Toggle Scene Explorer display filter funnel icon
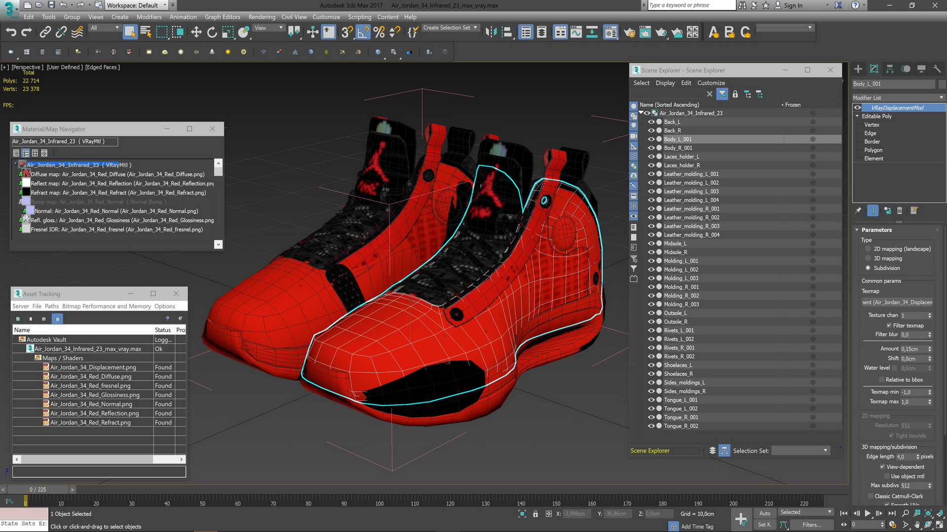Viewport: 947px width, 532px height. (x=723, y=94)
